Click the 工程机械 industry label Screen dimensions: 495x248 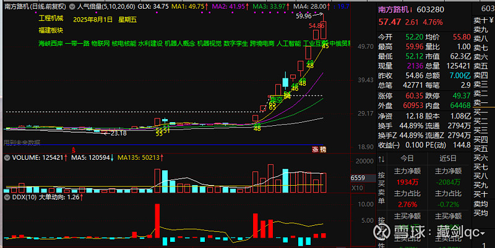pyautogui.click(x=51, y=19)
